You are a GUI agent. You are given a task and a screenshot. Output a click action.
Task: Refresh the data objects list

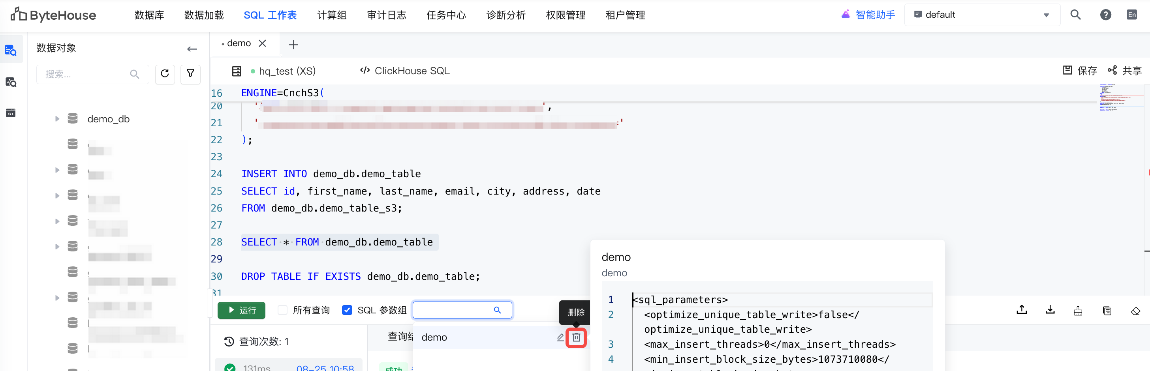[165, 73]
